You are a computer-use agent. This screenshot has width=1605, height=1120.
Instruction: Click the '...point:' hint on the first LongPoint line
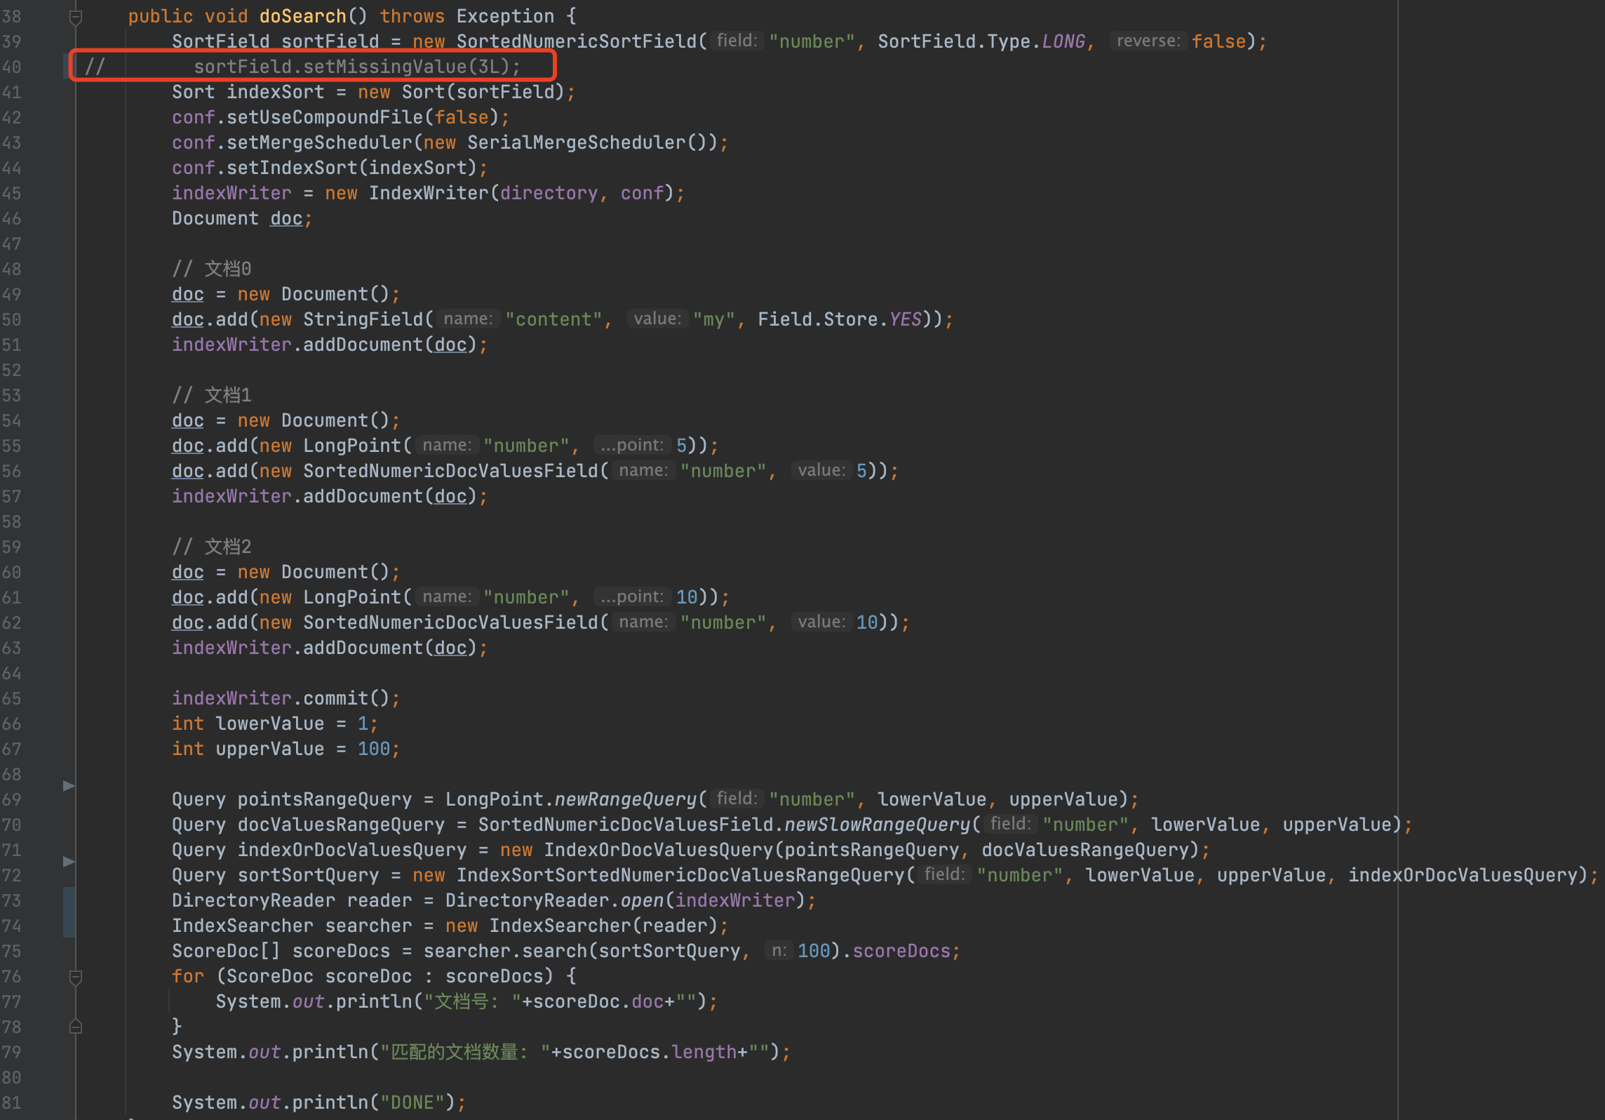631,445
